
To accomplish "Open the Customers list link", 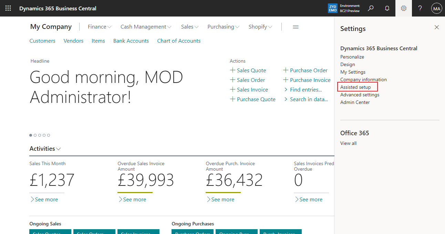I will [42, 41].
